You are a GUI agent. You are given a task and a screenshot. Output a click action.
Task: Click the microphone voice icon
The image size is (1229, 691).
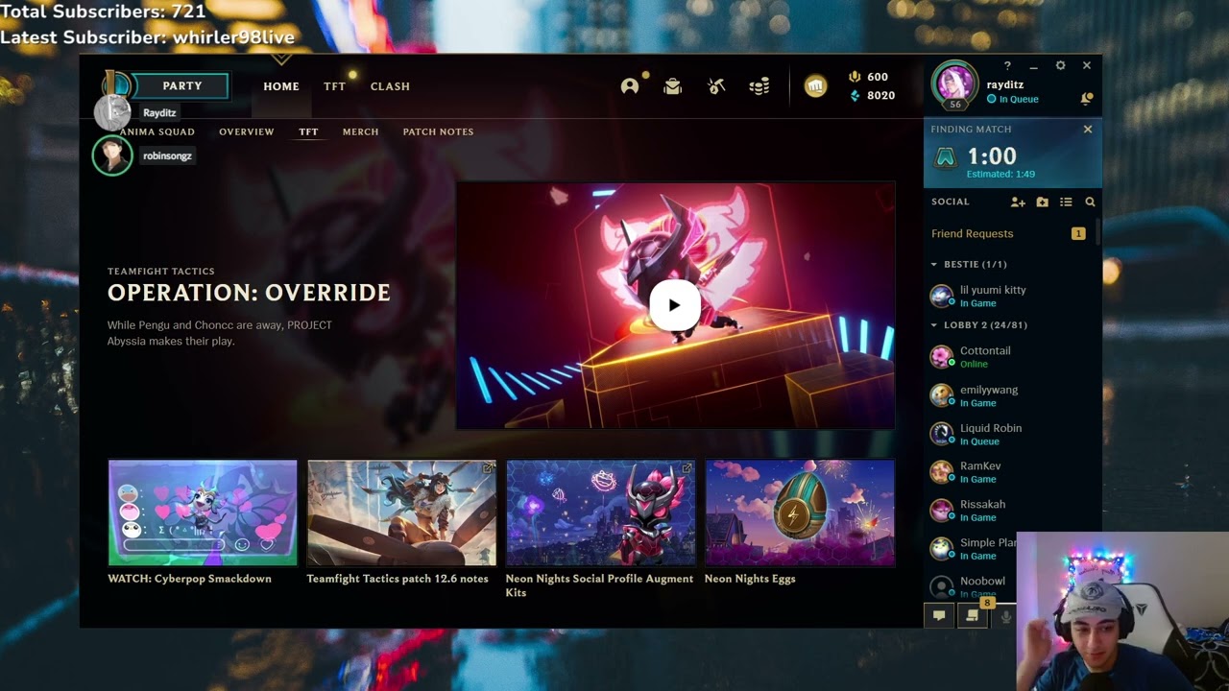(x=1005, y=617)
